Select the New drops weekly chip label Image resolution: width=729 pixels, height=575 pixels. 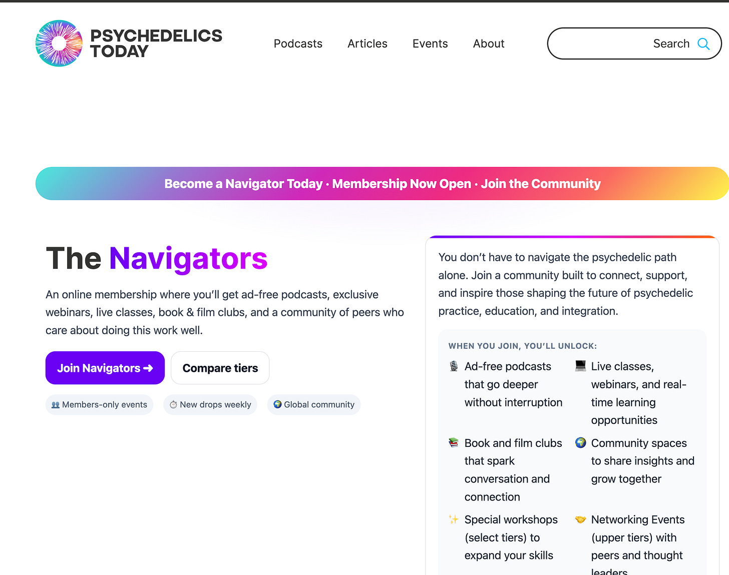click(215, 404)
